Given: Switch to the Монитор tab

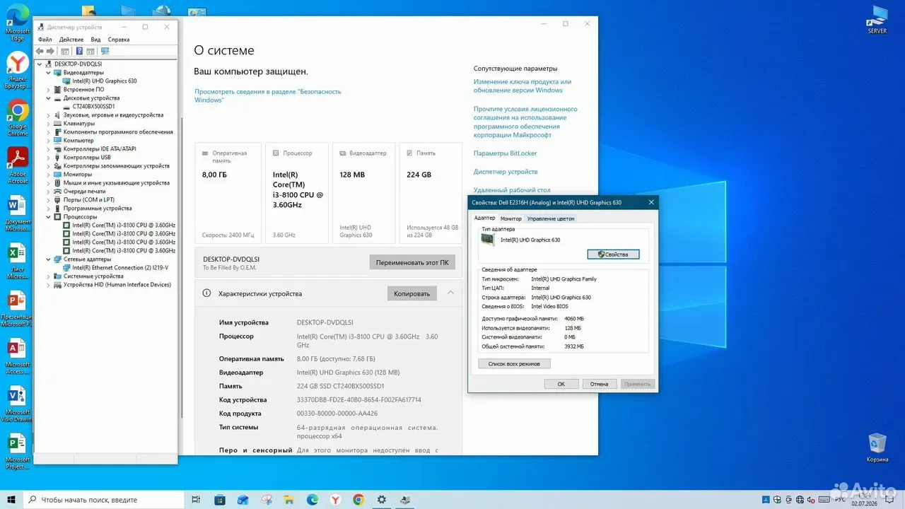Looking at the screenshot, I should click(511, 218).
